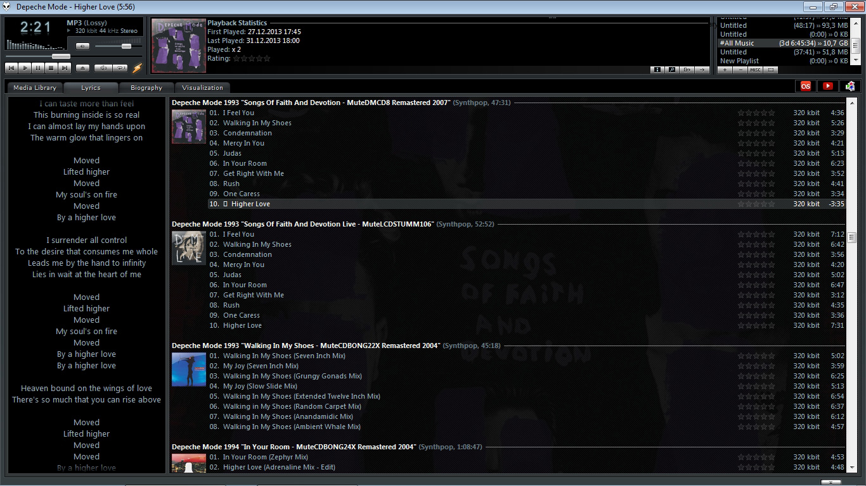
Task: Click the right-arrow button in the info panel
Action: click(701, 70)
